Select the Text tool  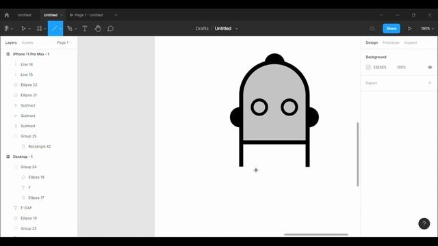tap(85, 29)
